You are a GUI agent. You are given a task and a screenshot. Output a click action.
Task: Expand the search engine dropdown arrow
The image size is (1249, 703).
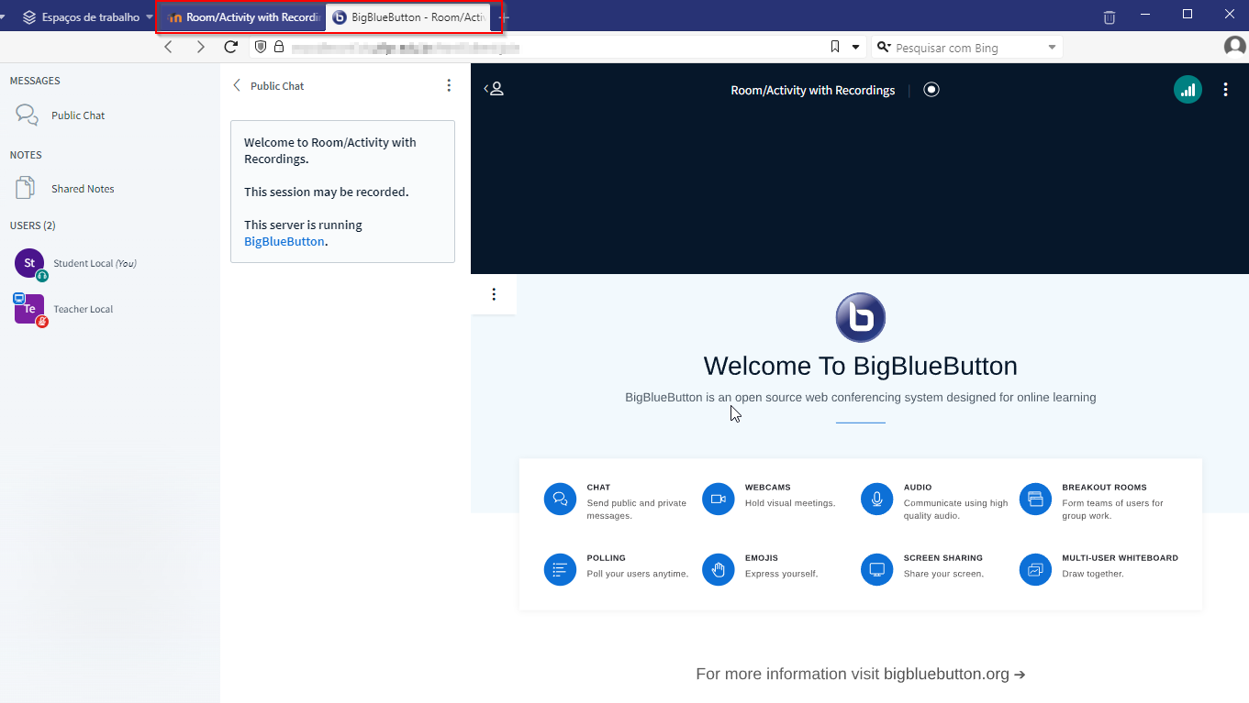click(x=1052, y=47)
